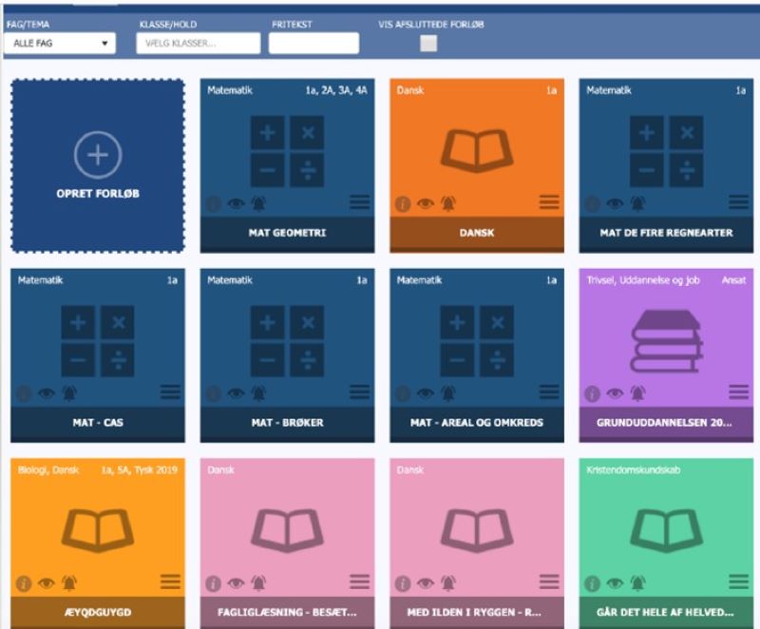
Task: Expand hamburger menu on Mat Geometri card
Action: tap(359, 201)
